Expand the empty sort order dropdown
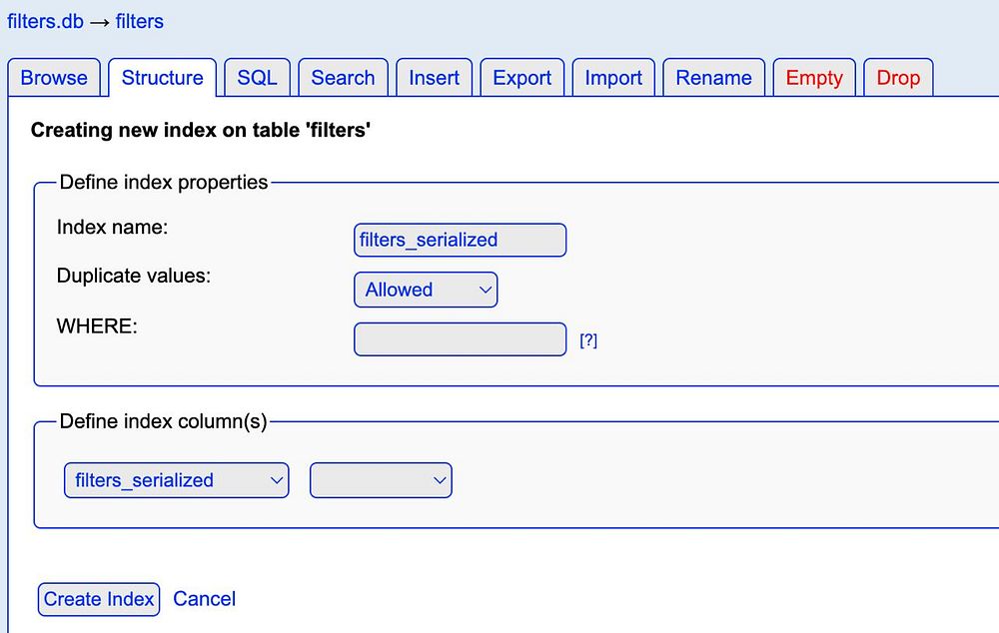The width and height of the screenshot is (999, 633). pyautogui.click(x=381, y=480)
